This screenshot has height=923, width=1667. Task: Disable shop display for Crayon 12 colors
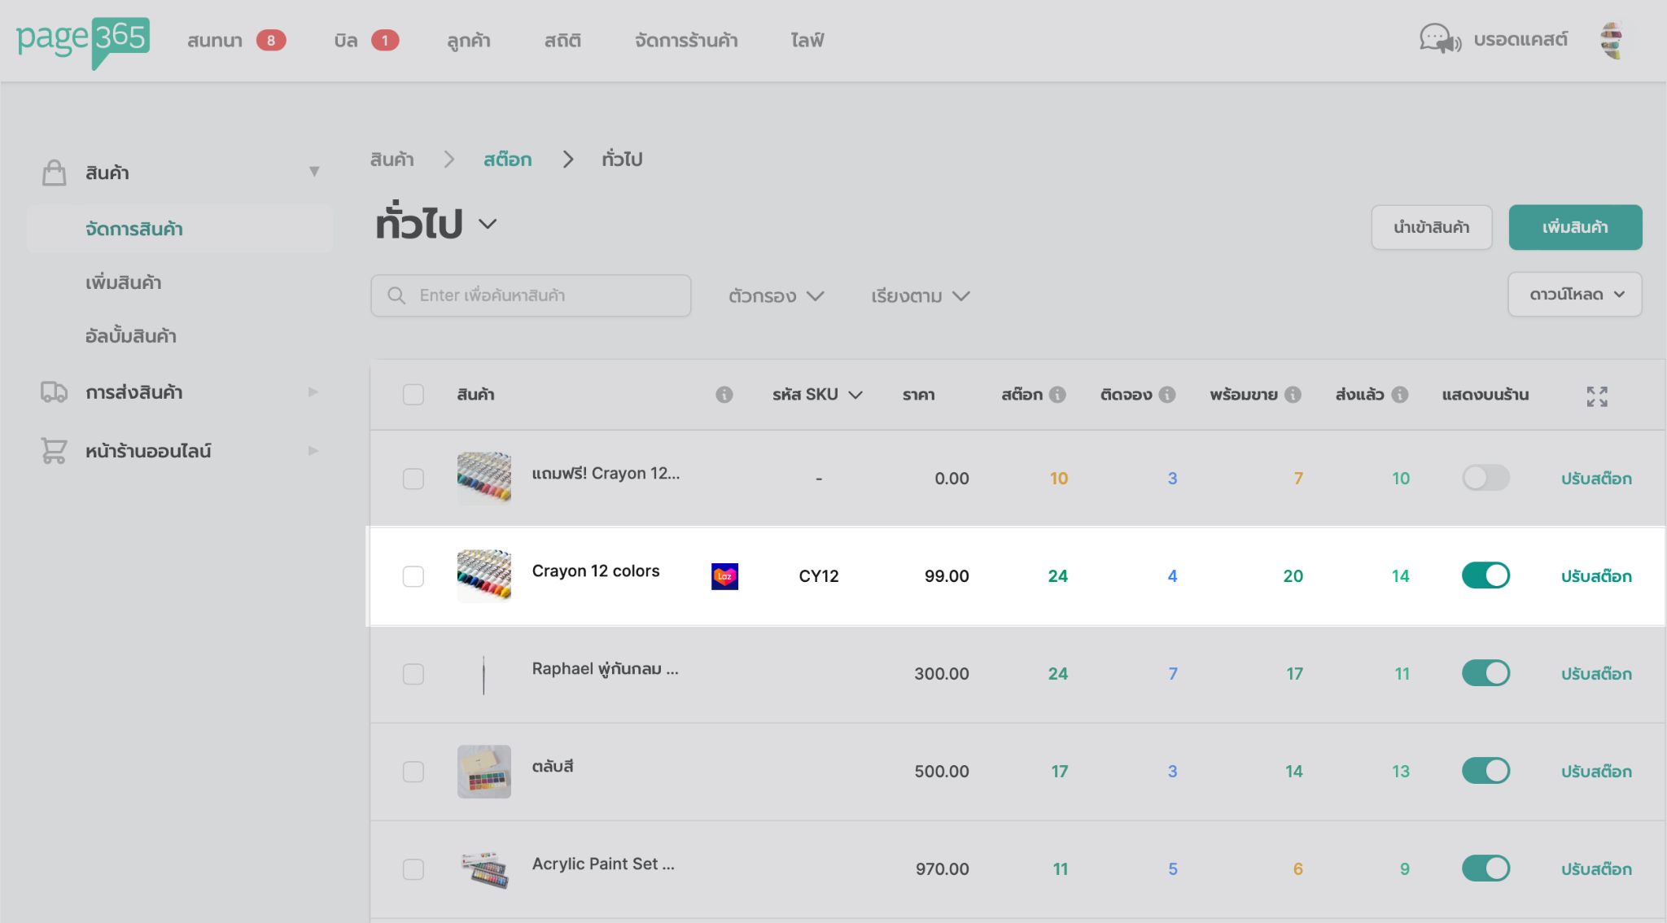click(1485, 575)
